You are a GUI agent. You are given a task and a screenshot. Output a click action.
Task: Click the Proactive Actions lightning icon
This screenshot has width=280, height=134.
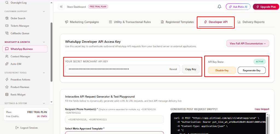7,80
